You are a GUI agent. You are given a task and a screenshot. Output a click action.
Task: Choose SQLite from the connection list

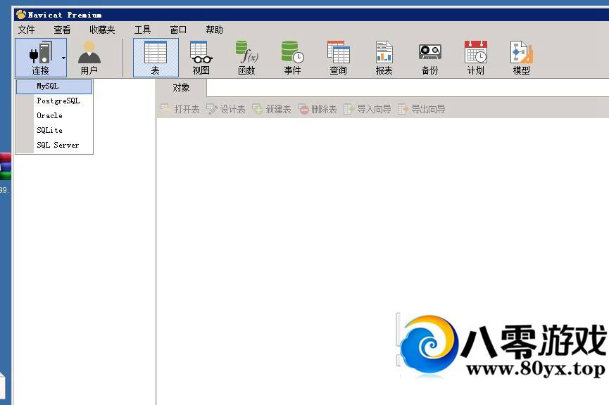click(54, 130)
